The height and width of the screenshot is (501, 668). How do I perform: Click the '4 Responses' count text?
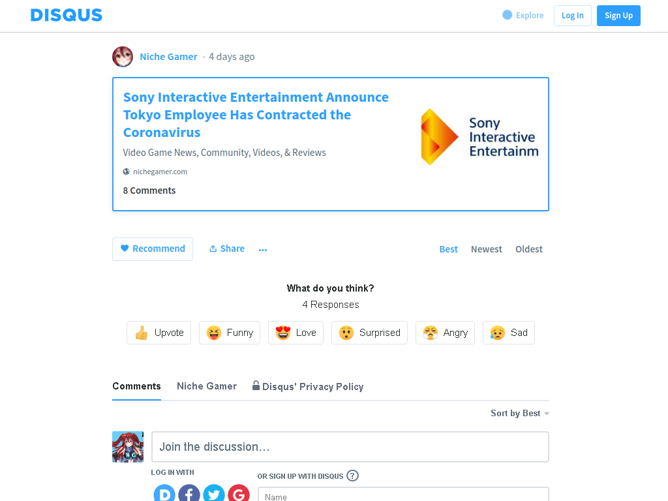(331, 305)
